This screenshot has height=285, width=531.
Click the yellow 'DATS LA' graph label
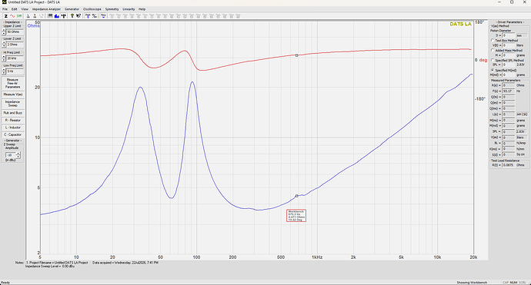point(460,24)
